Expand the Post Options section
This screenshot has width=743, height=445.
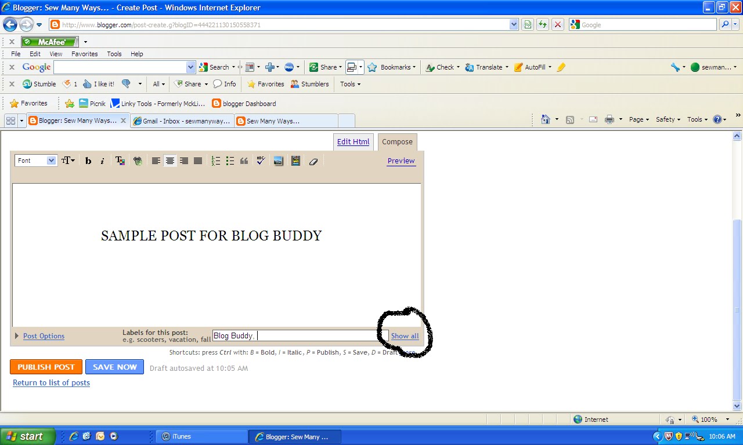point(44,335)
